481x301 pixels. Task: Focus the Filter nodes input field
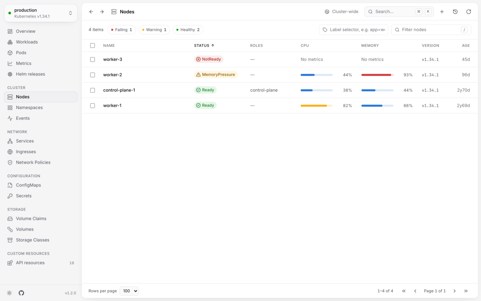coord(431,30)
